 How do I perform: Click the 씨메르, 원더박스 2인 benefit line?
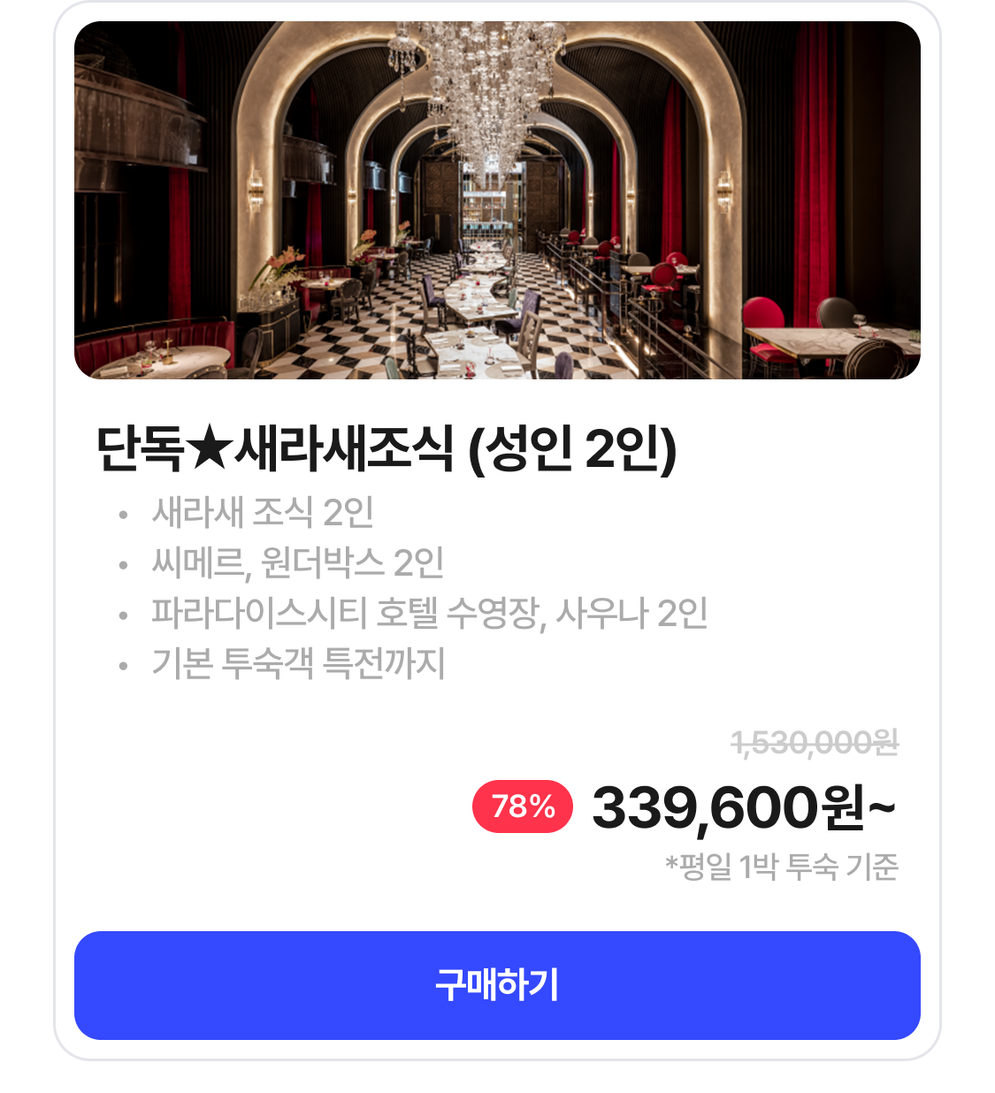click(x=297, y=562)
